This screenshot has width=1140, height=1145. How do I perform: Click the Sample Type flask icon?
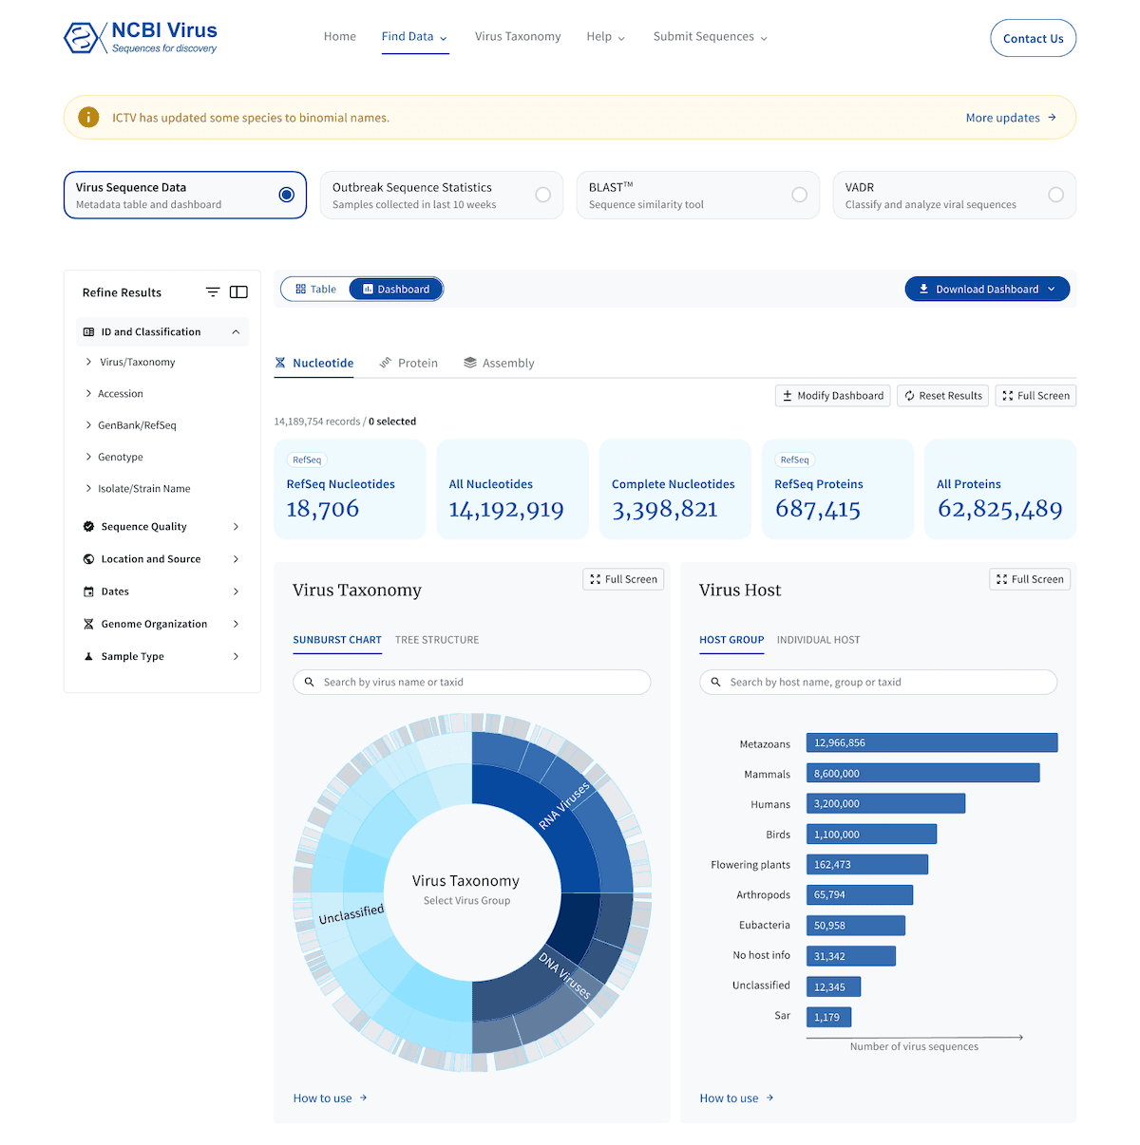[88, 656]
